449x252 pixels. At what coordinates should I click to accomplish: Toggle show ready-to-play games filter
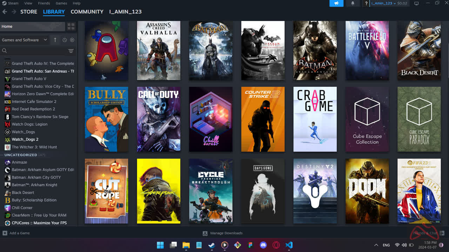coord(72,40)
